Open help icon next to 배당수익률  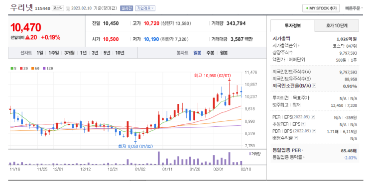(x=296, y=138)
